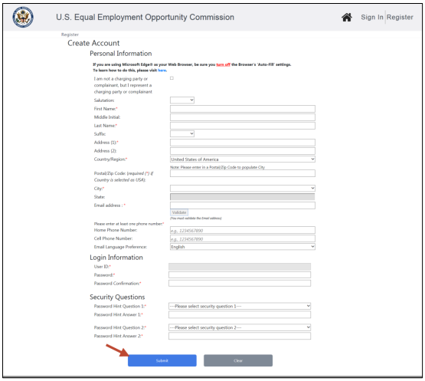Click the Home icon in header
The image size is (425, 381).
pos(346,18)
